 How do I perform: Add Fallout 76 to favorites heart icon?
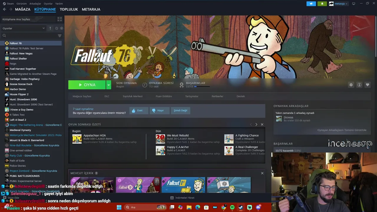tap(367, 85)
